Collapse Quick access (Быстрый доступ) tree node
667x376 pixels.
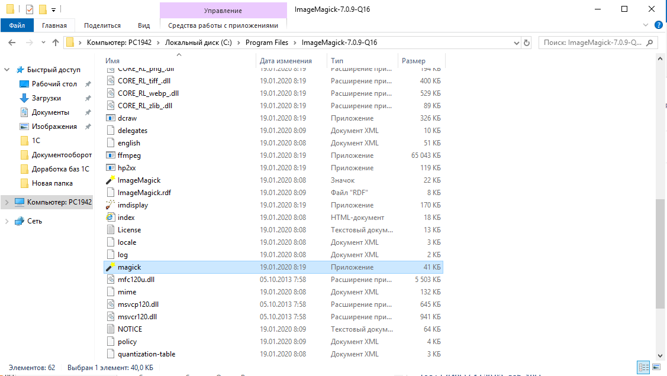tap(7, 70)
